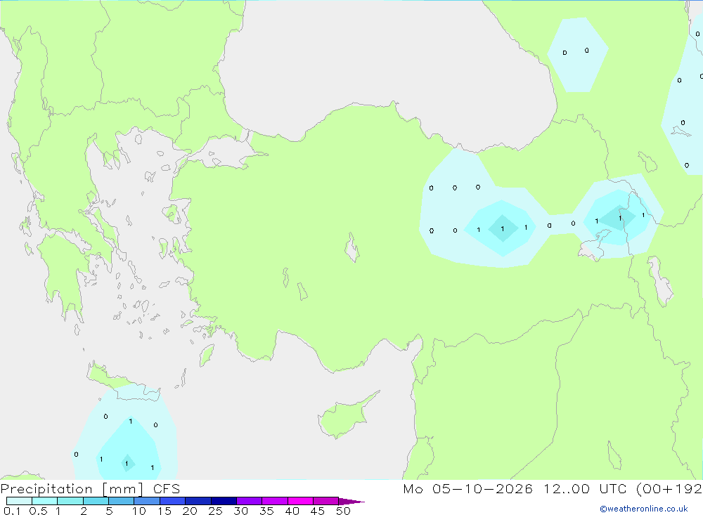Click legend value "0.1"
The width and height of the screenshot is (703, 515).
click(x=12, y=511)
